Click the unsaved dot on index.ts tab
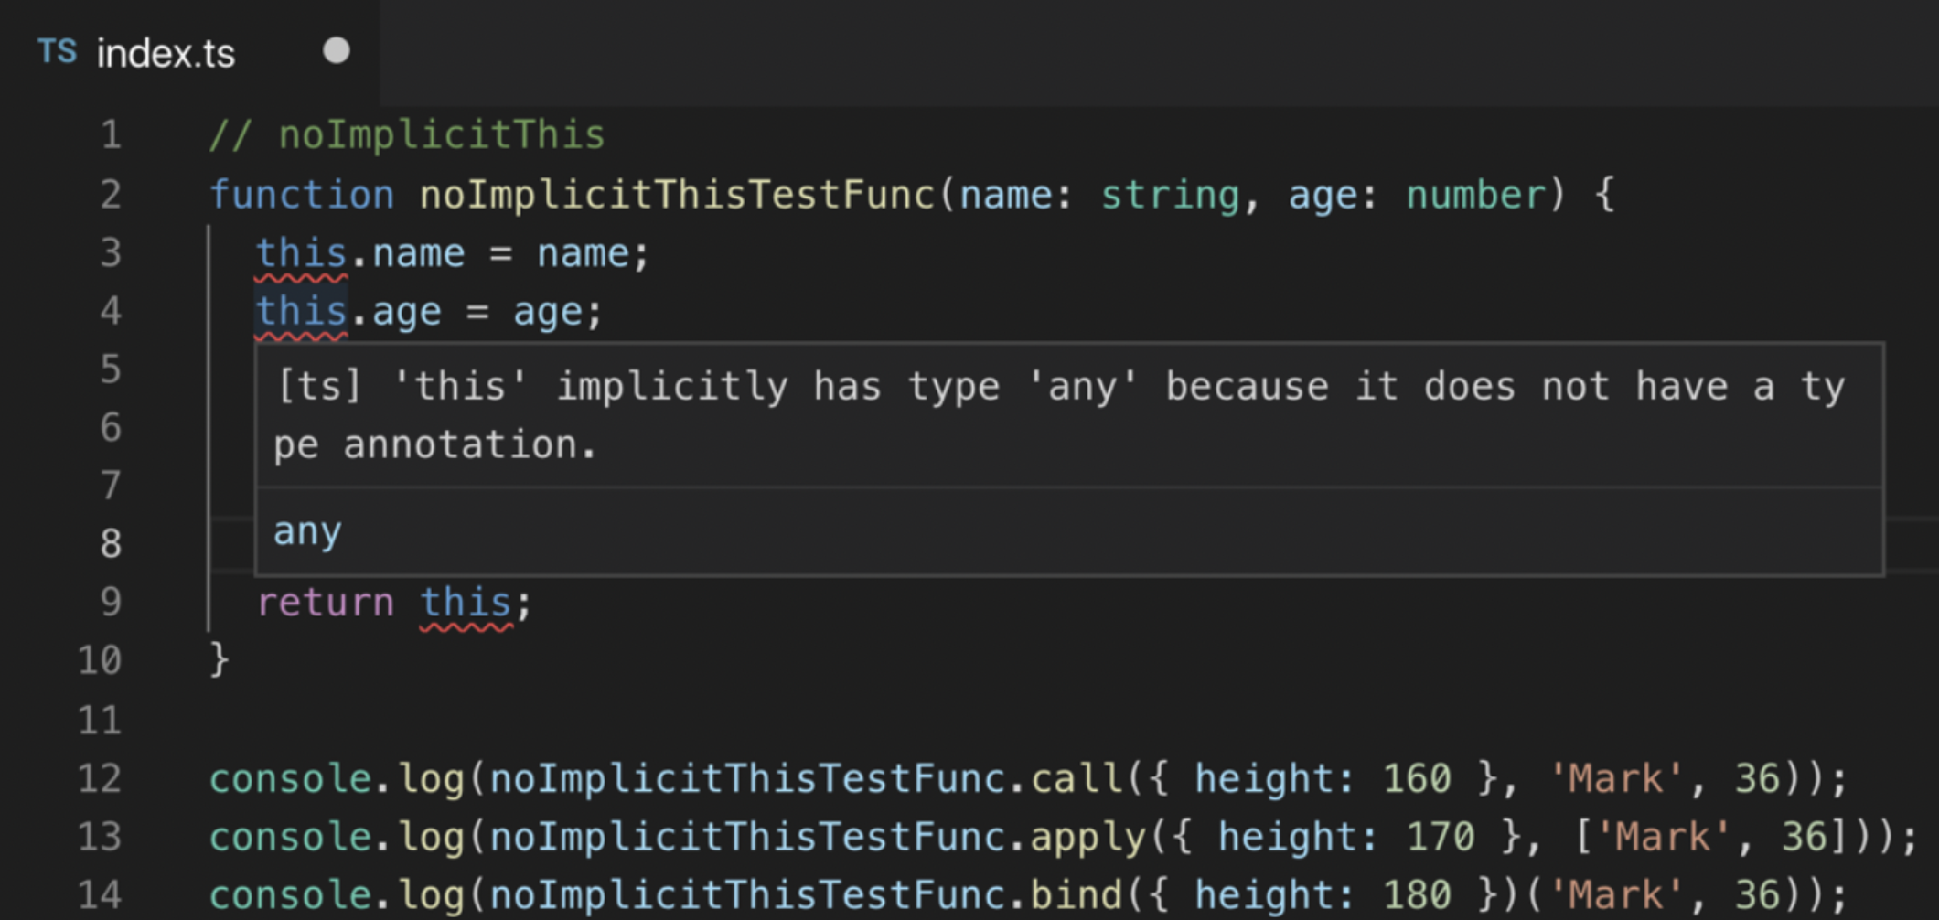Viewport: 1939px width, 920px height. [337, 50]
